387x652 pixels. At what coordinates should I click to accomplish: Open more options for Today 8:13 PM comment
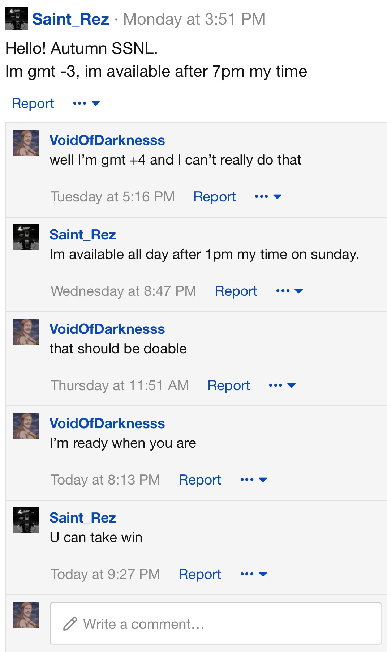click(x=254, y=480)
